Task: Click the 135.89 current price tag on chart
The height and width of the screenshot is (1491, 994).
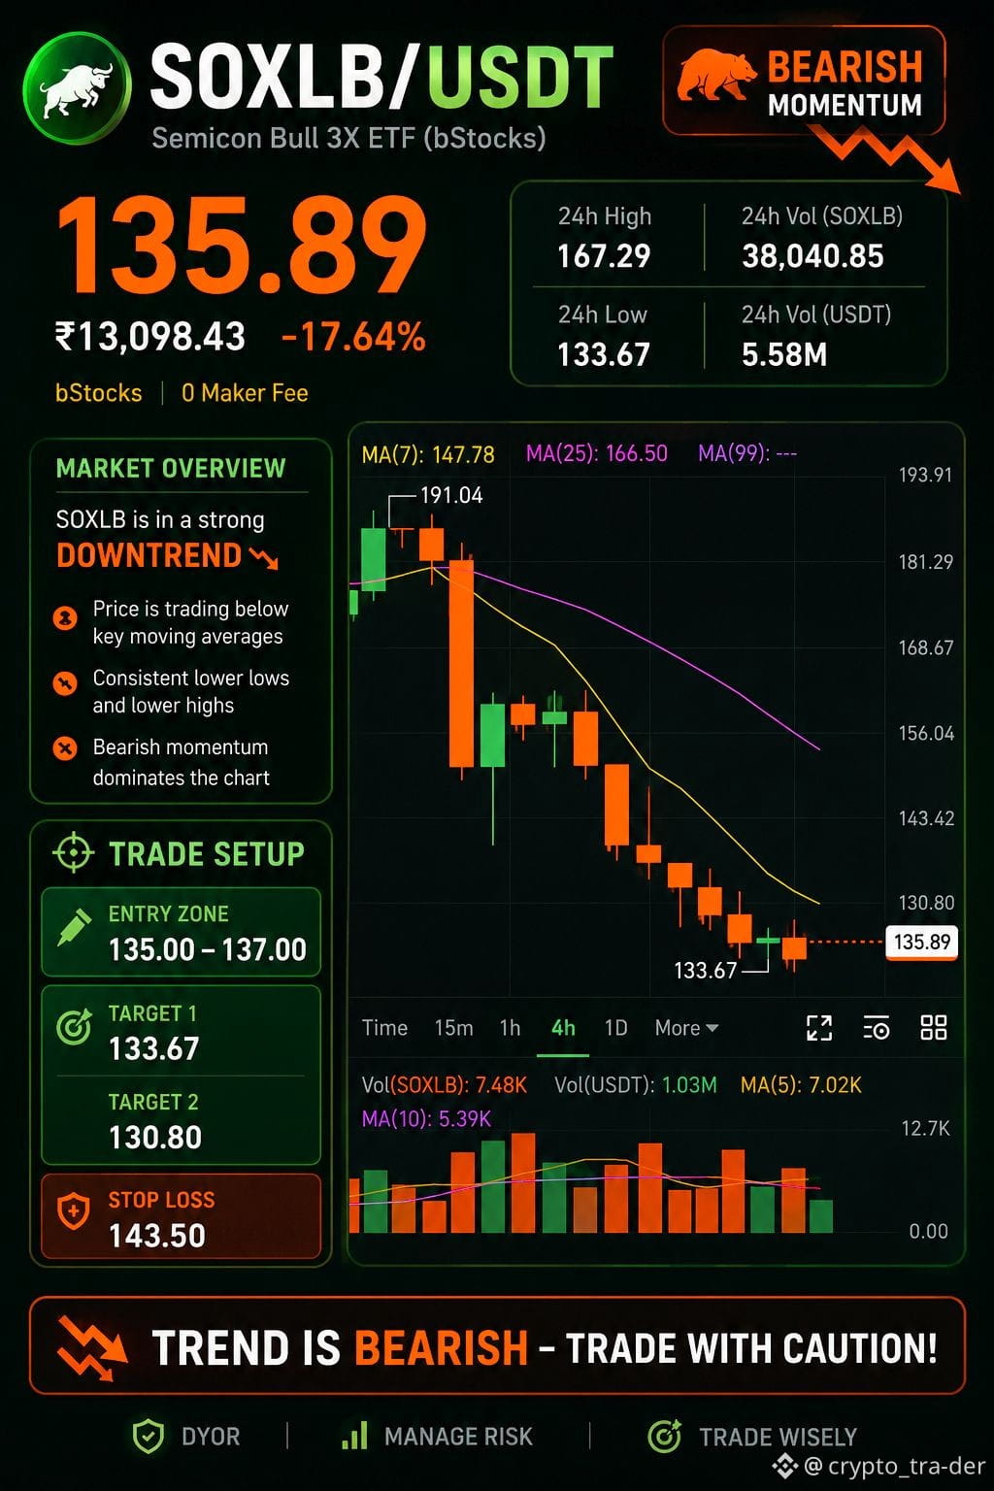Action: click(x=922, y=942)
